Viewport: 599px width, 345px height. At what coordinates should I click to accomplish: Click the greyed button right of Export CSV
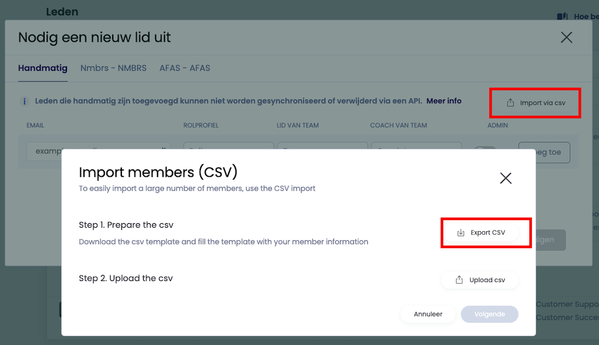tap(549, 240)
